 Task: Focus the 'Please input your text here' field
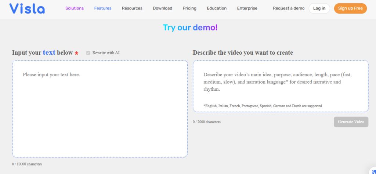coord(100,109)
